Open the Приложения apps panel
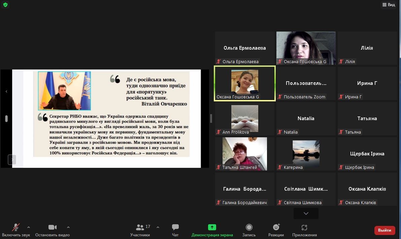Screen dimensions: 401x239 [x=304, y=230]
